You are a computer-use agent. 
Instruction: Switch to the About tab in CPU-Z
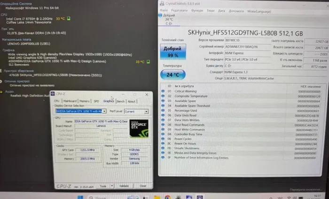click(132, 101)
